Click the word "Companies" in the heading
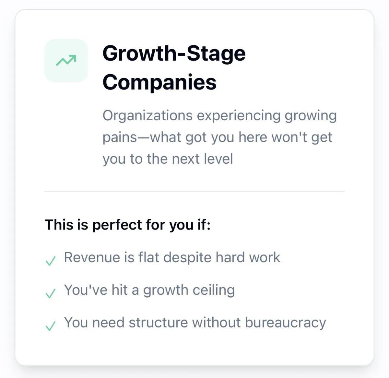Viewport: 389px width, 378px height. click(x=159, y=82)
